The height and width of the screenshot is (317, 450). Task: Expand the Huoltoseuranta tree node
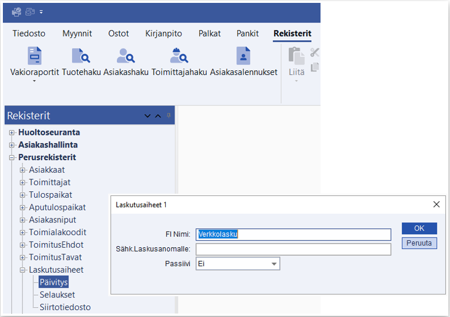tap(12, 133)
